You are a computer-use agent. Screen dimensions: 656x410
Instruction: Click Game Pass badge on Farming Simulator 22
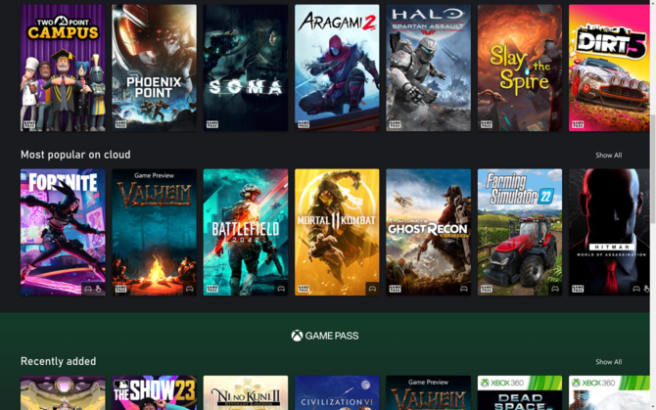click(x=487, y=289)
